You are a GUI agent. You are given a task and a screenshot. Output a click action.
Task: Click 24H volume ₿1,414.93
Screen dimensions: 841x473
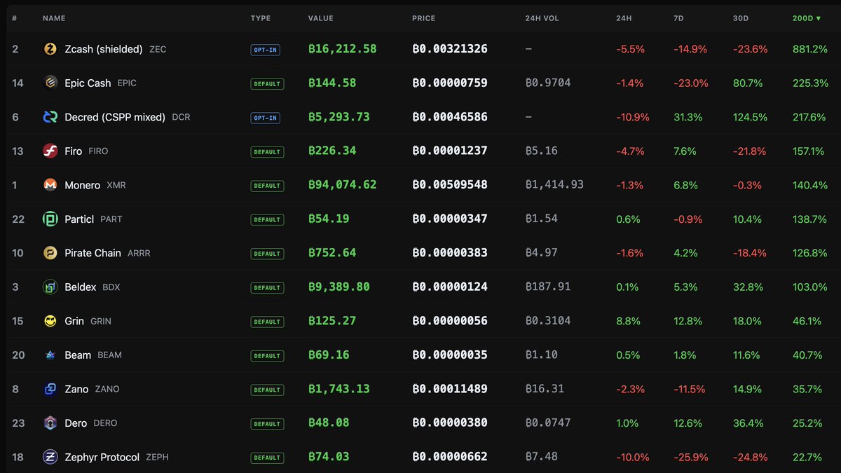[x=554, y=185]
